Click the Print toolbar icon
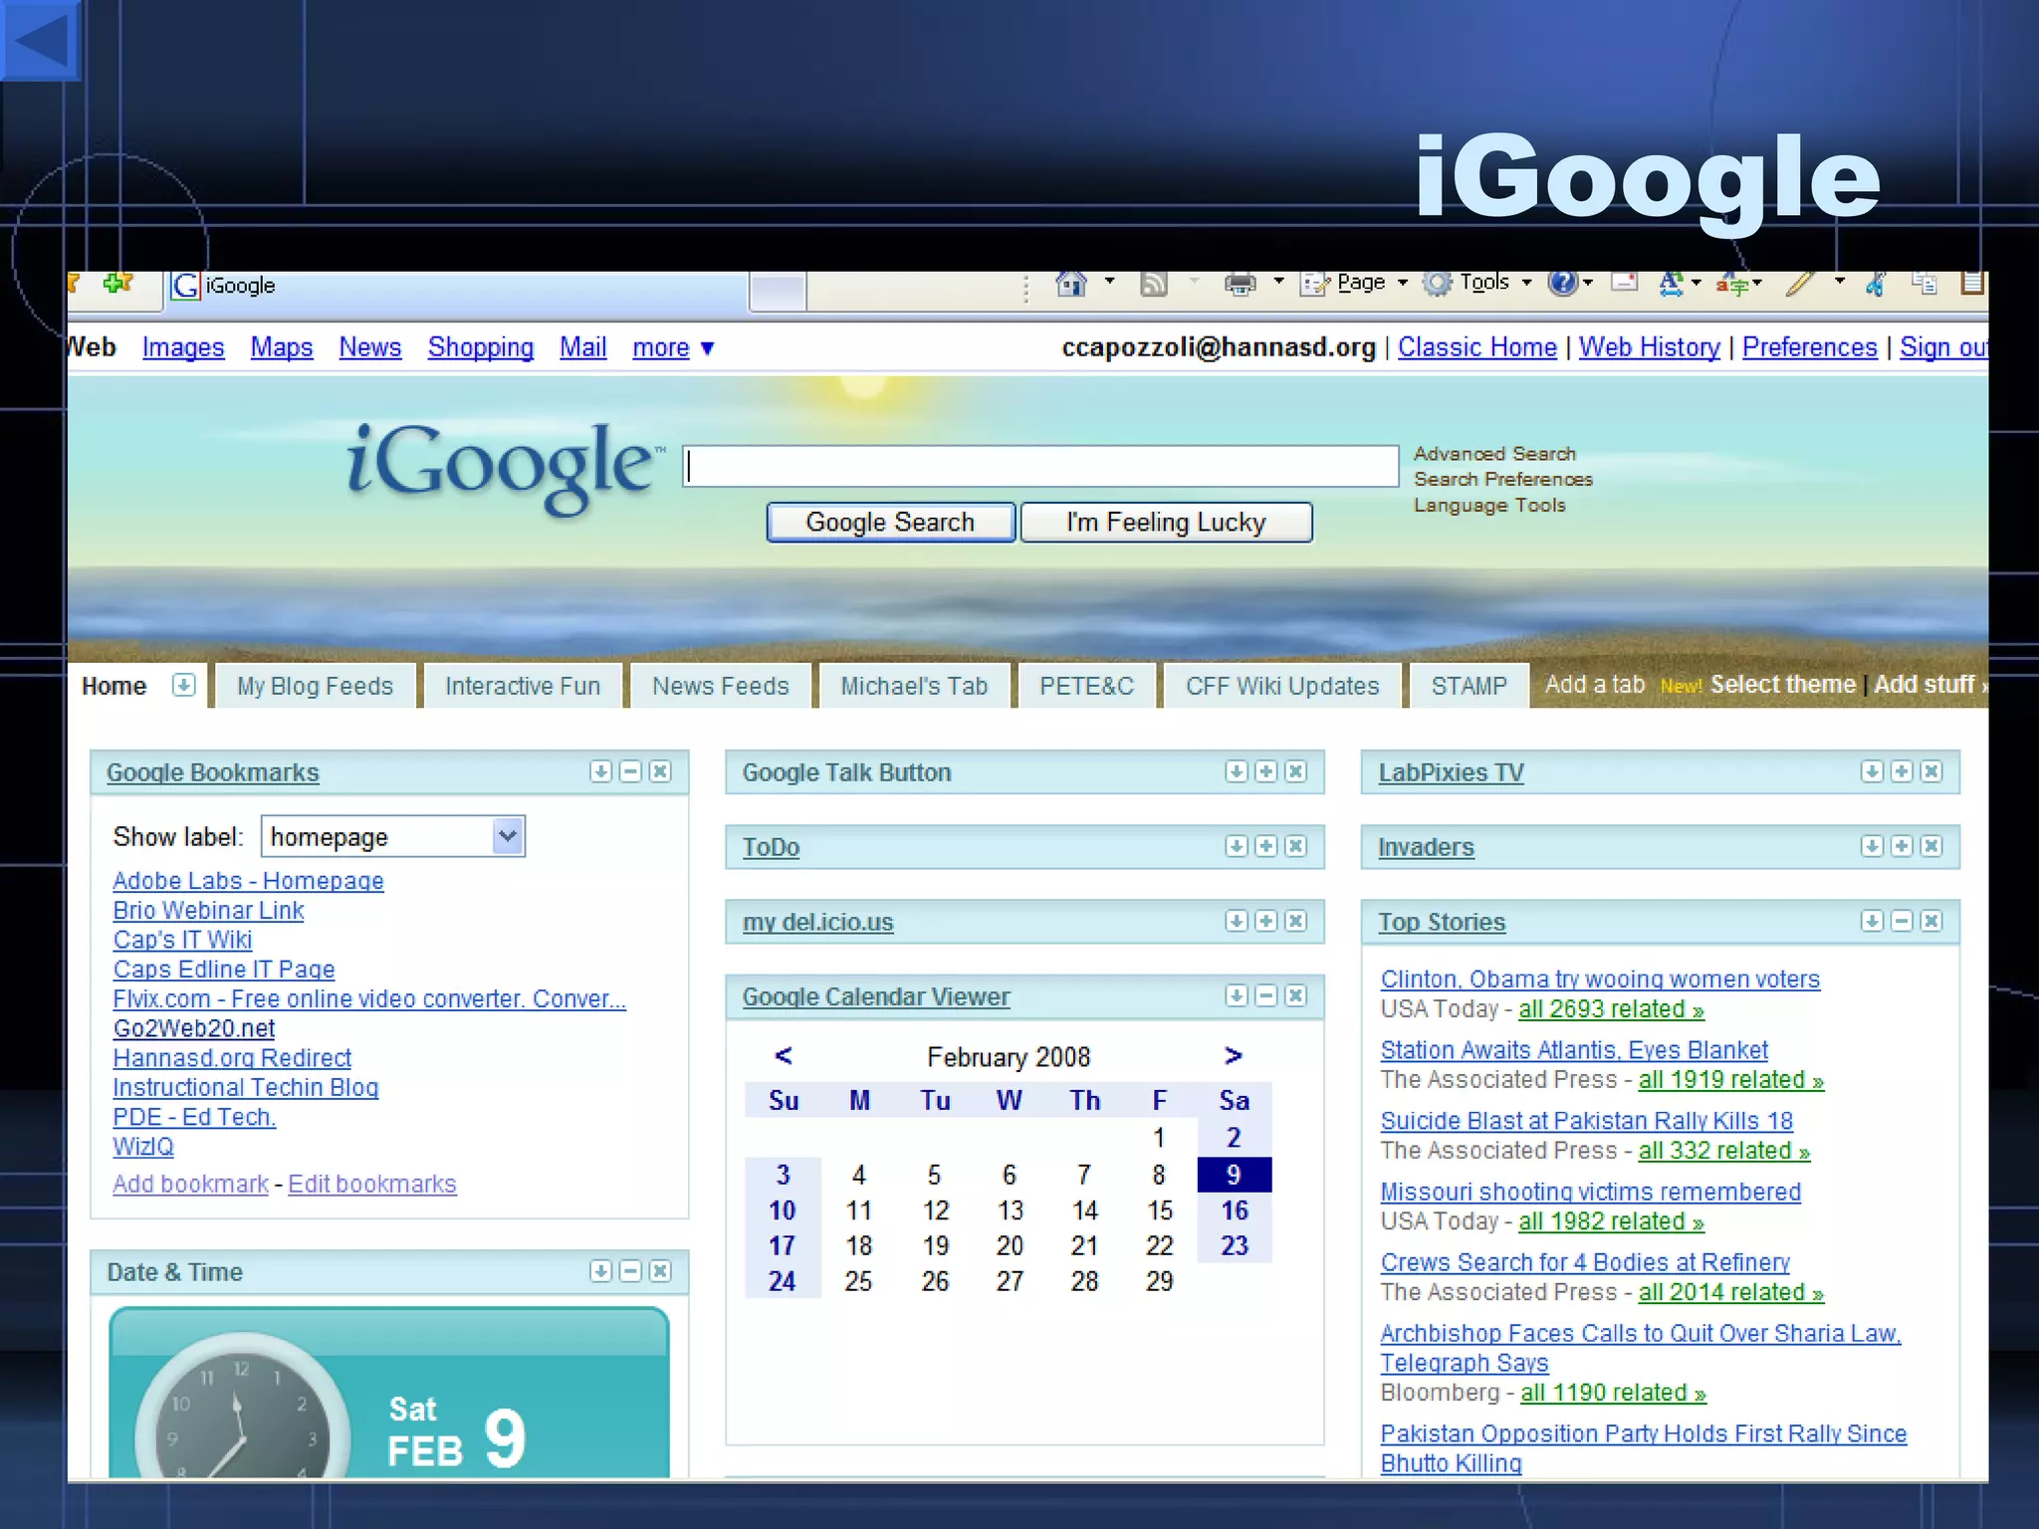The image size is (2039, 1529). (x=1240, y=285)
